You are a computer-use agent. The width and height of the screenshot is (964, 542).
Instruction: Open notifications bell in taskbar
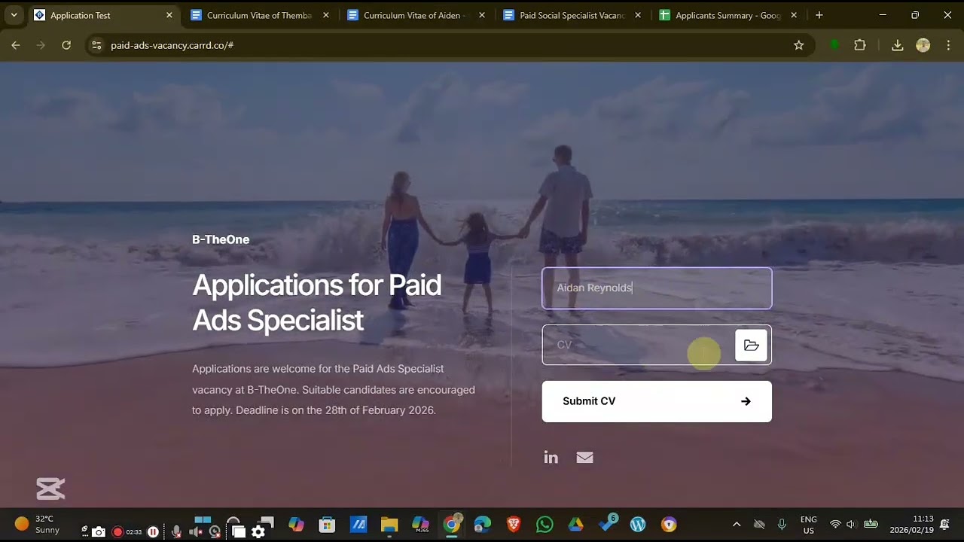[x=944, y=525]
